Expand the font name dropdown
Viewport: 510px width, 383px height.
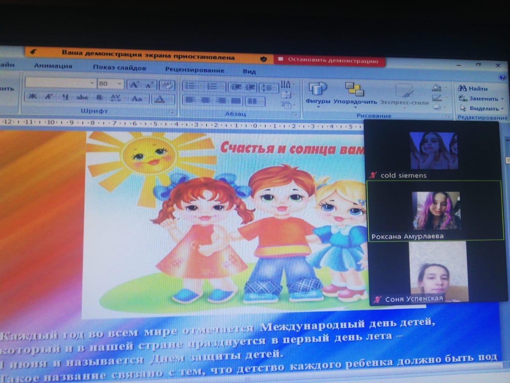(x=92, y=83)
